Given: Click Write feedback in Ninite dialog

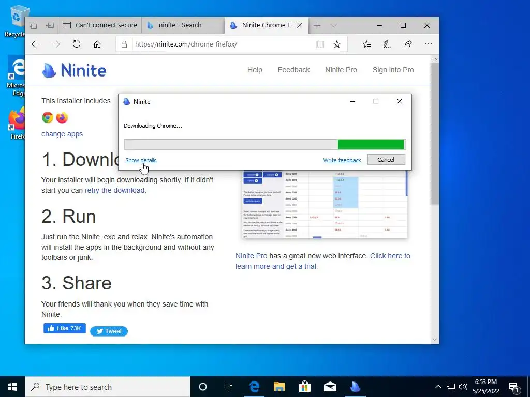Looking at the screenshot, I should point(342,160).
